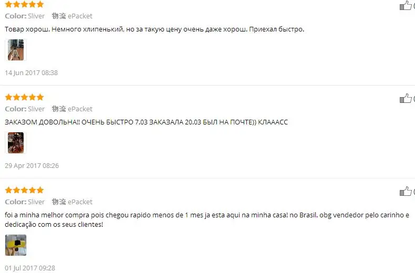Mark the Brasil review as helpful
Viewport: 415px width, 273px height.
(x=406, y=191)
